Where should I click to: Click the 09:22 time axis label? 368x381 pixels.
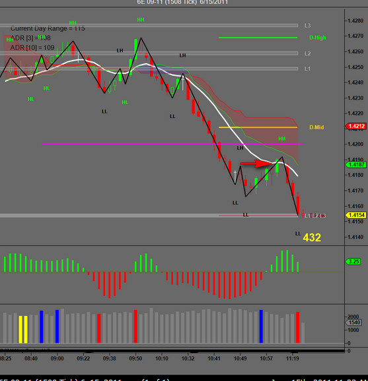point(83,359)
